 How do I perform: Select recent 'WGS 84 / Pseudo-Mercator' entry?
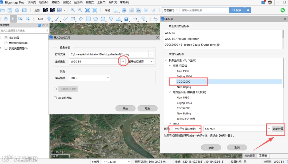point(182,39)
